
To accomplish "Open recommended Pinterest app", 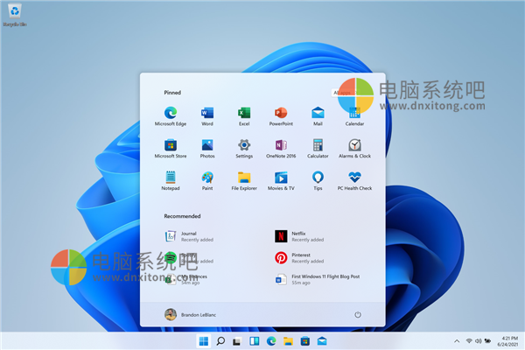I will click(x=299, y=258).
